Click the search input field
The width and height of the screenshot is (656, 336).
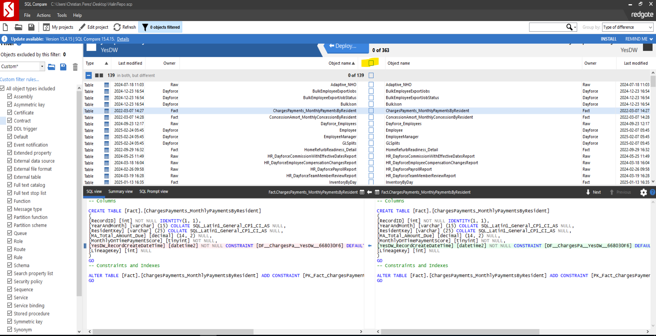[548, 27]
